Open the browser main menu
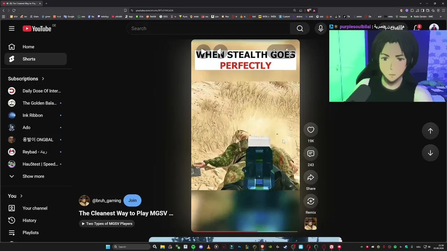The image size is (447, 251). click(444, 10)
